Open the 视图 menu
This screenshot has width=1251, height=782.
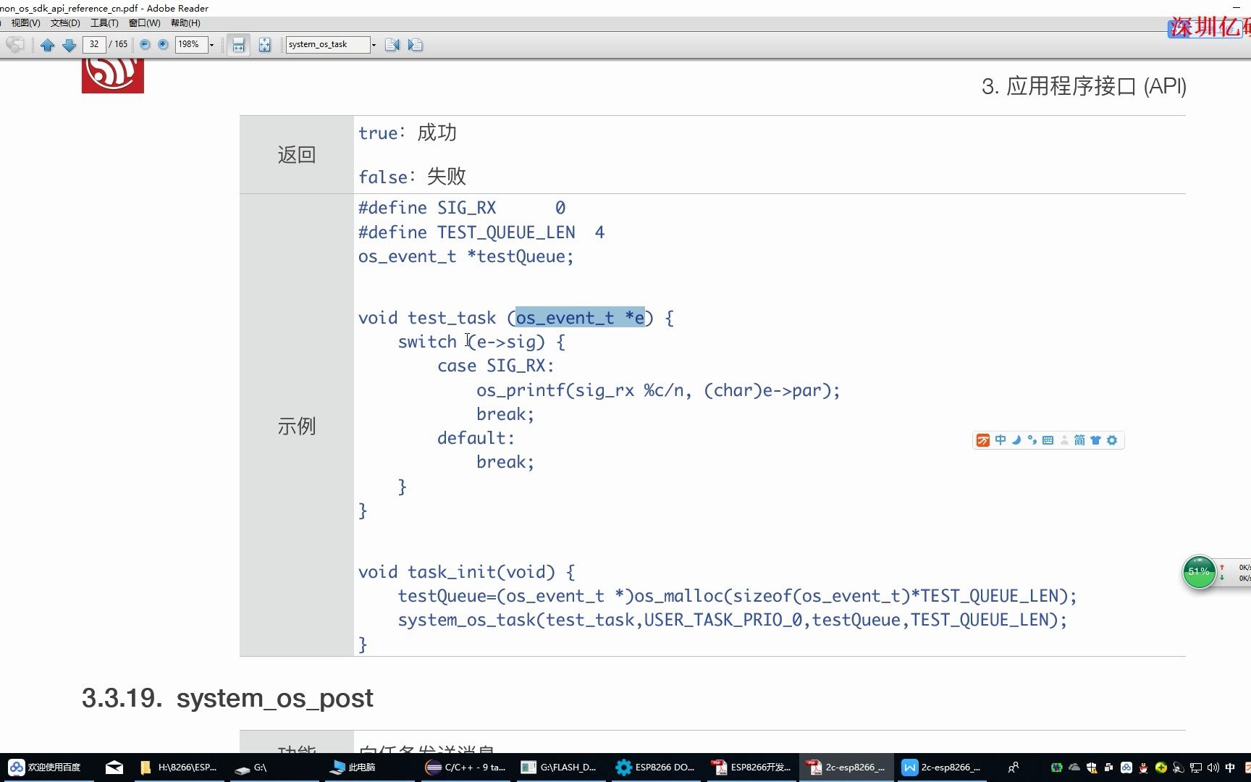pyautogui.click(x=25, y=22)
